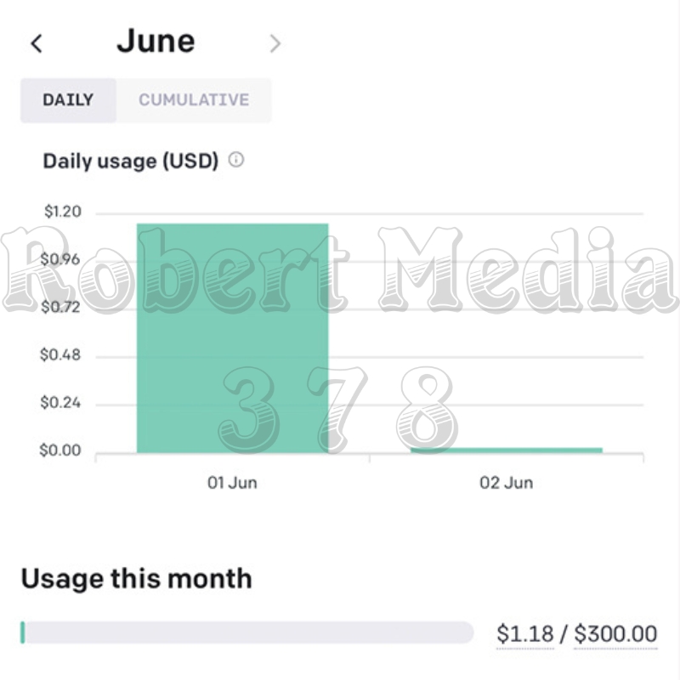Click the $300.00 usage limit
Image resolution: width=680 pixels, height=680 pixels.
615,633
